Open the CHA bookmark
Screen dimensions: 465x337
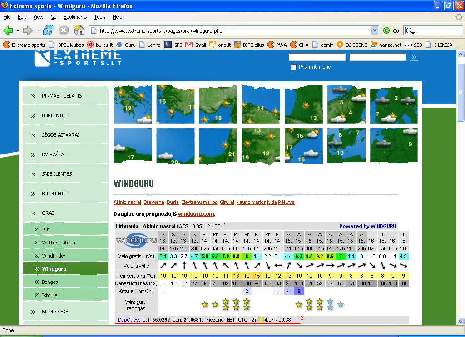(x=300, y=45)
